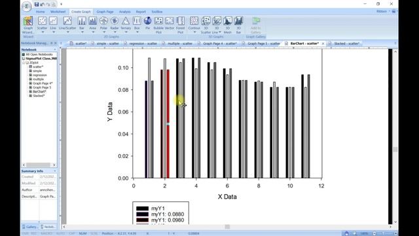
Task: Click the Add to Gallery icon
Action: pos(256,21)
